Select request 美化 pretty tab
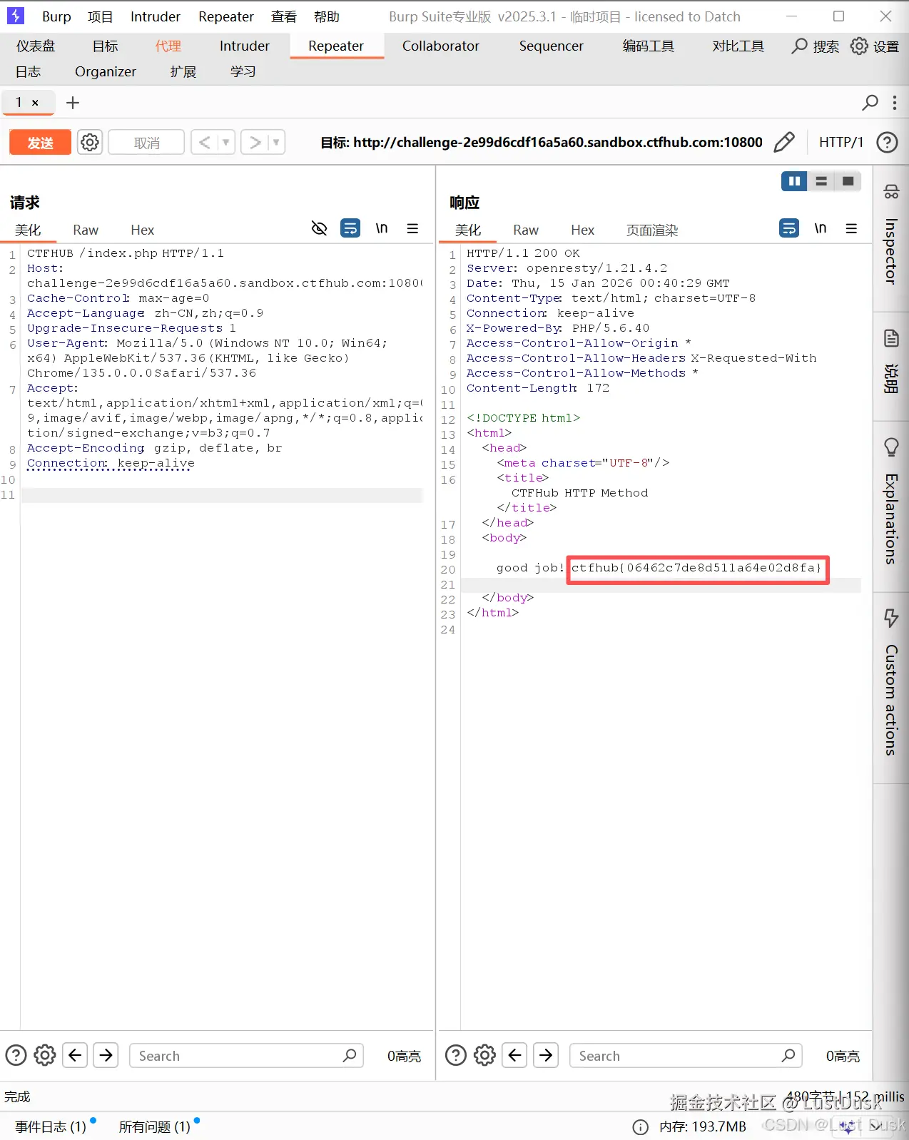The width and height of the screenshot is (909, 1140). click(28, 230)
